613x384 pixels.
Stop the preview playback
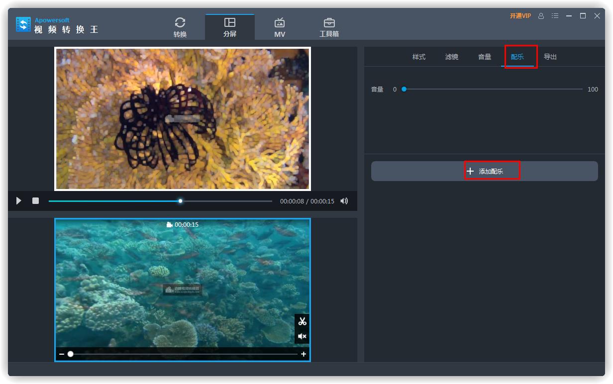click(35, 201)
